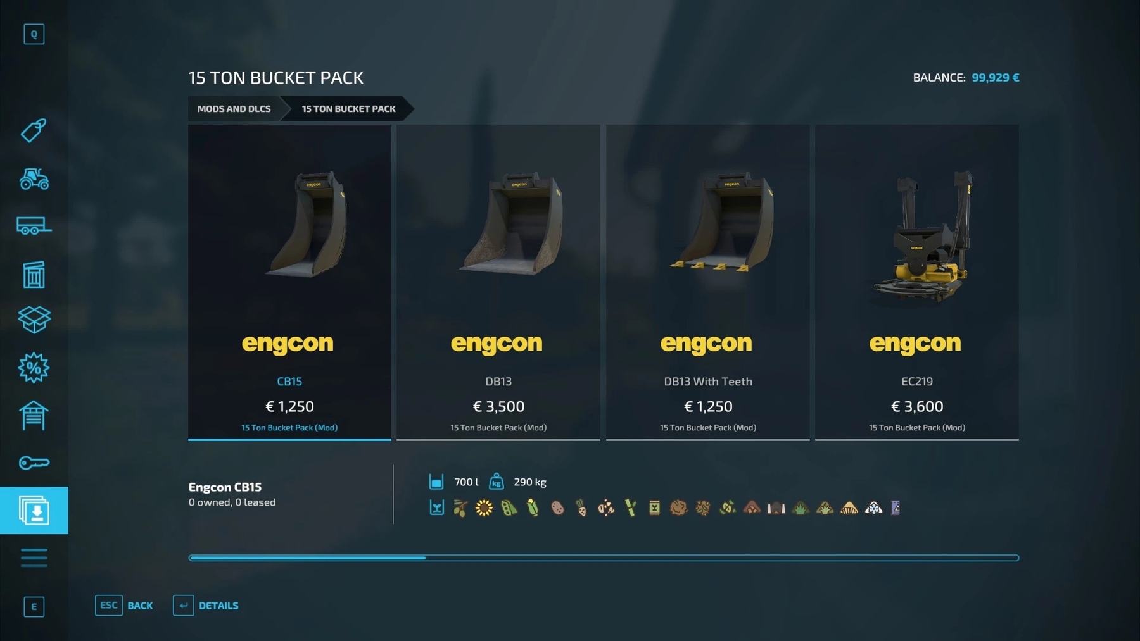Image resolution: width=1140 pixels, height=641 pixels.
Task: Choose the Engcon EC219 tiltrotator card
Action: (917, 282)
